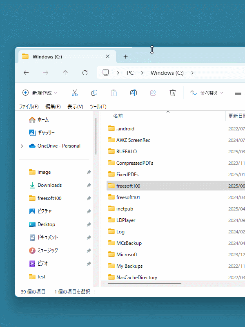Expand chevron after Windows (C:) in path

(x=192, y=73)
